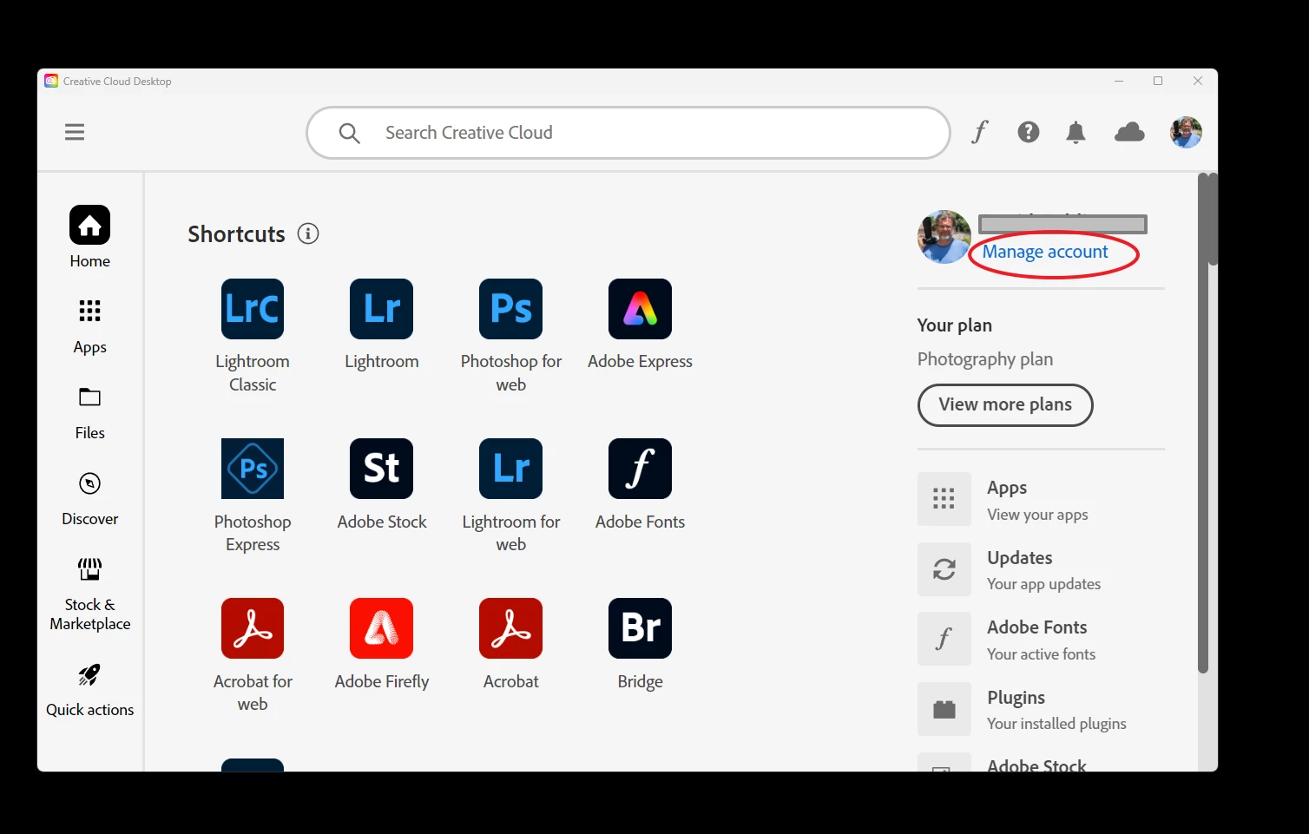This screenshot has height=834, width=1309.
Task: Open Adobe Fonts, Your active fonts
Action: click(x=1041, y=640)
